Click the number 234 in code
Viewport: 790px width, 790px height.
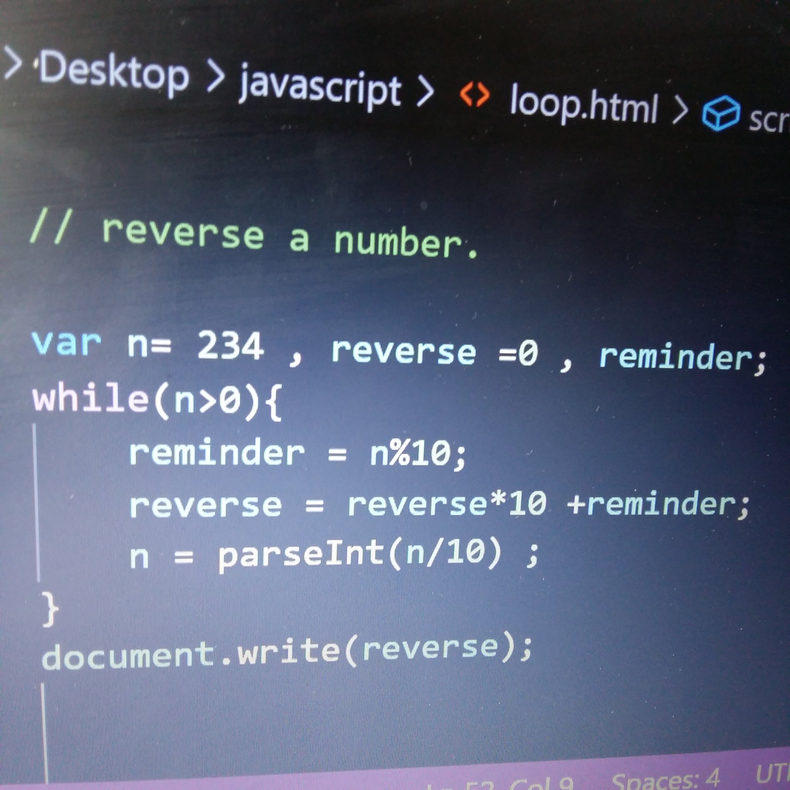[x=230, y=346]
